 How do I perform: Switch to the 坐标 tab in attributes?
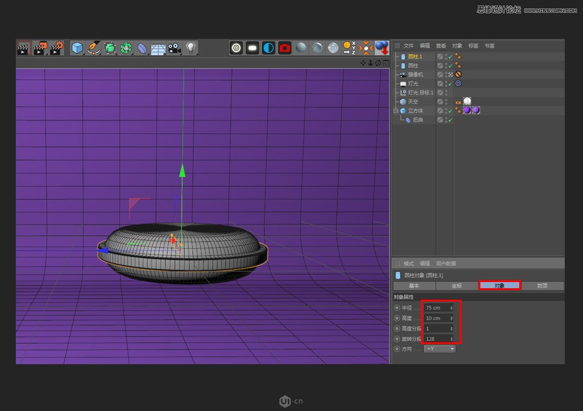tap(455, 285)
